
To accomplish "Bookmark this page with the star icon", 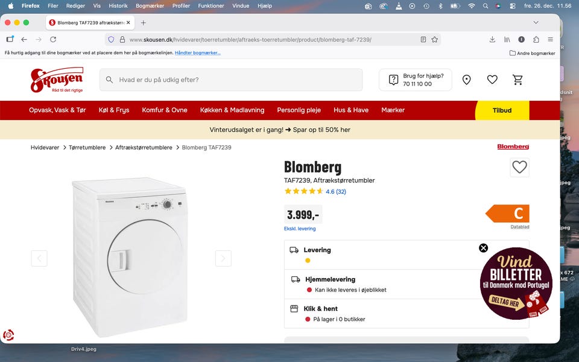I will [435, 40].
